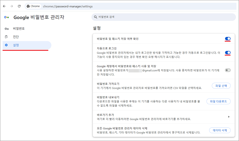Enable Google 계정에서 비밀번호와 패스키 사용 switch

[228, 70]
